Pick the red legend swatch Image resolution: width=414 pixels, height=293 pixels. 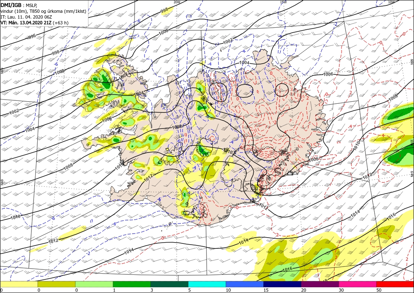coord(395,284)
